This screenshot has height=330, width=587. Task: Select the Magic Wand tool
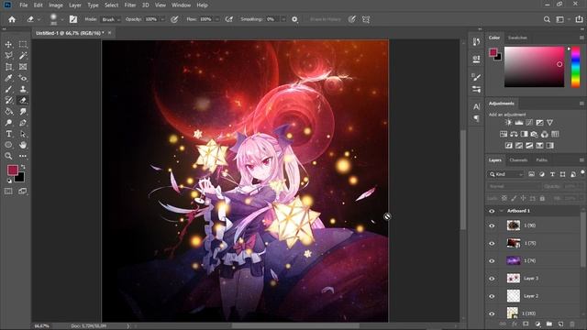[23, 56]
